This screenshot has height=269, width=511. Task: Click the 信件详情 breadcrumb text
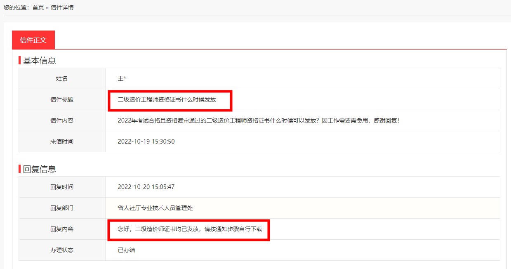click(62, 7)
